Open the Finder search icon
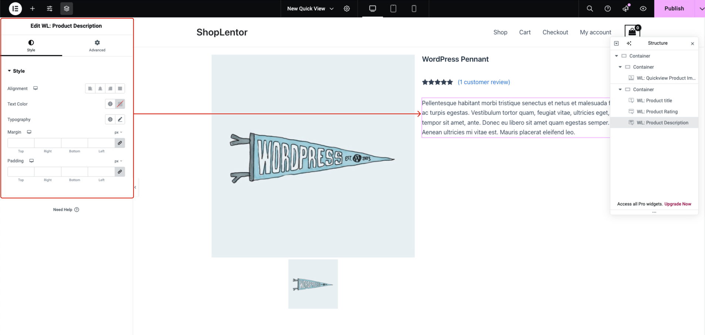The width and height of the screenshot is (705, 335). pyautogui.click(x=590, y=8)
